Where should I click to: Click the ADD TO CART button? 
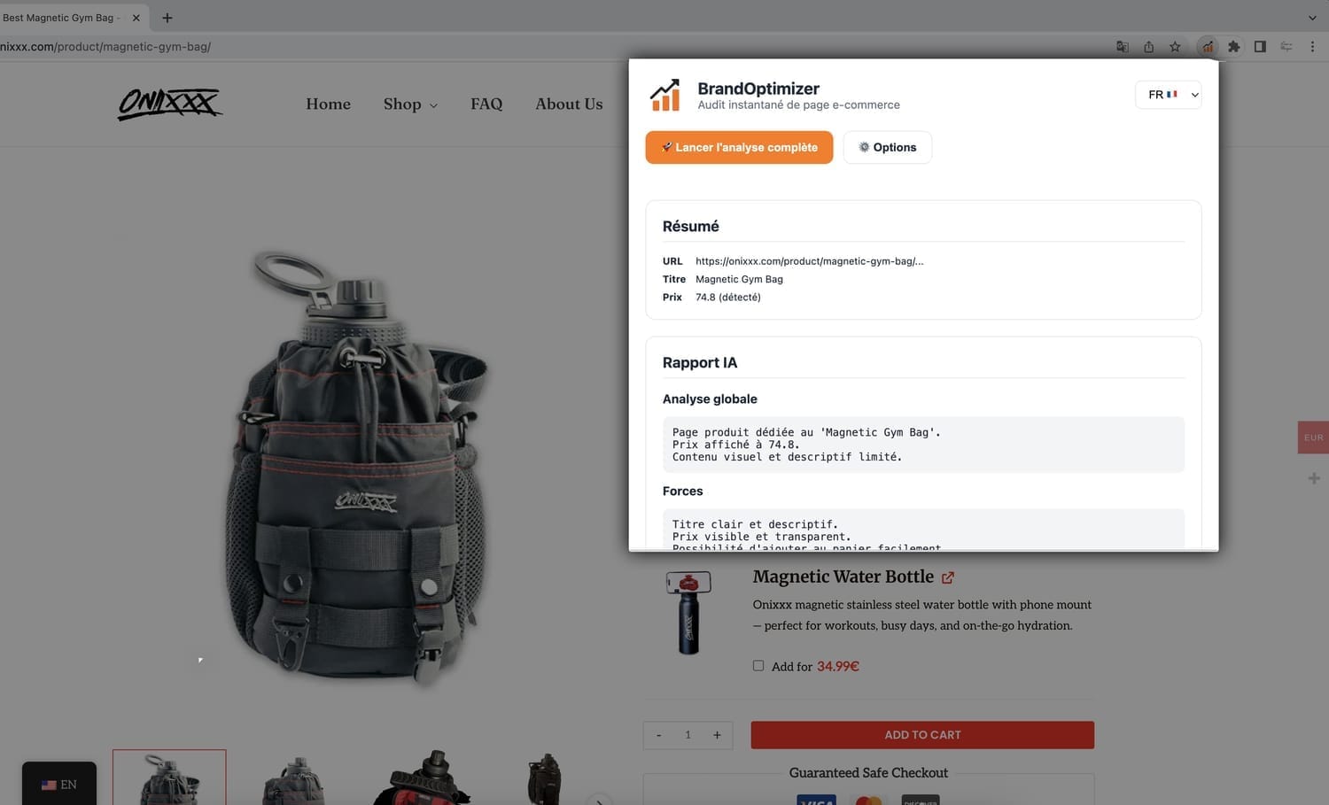click(x=922, y=735)
